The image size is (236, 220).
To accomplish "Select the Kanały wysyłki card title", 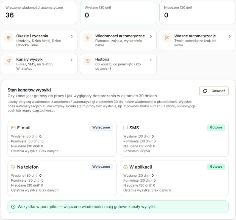I will point(30,59).
